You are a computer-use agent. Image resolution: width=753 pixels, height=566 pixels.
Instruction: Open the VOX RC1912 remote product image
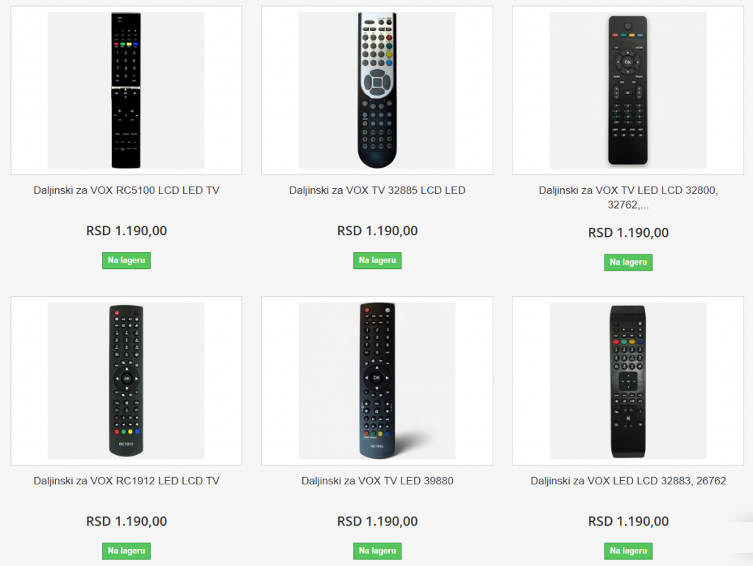tap(126, 381)
